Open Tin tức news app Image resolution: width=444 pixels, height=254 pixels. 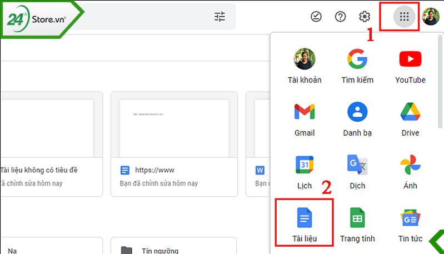point(410,225)
